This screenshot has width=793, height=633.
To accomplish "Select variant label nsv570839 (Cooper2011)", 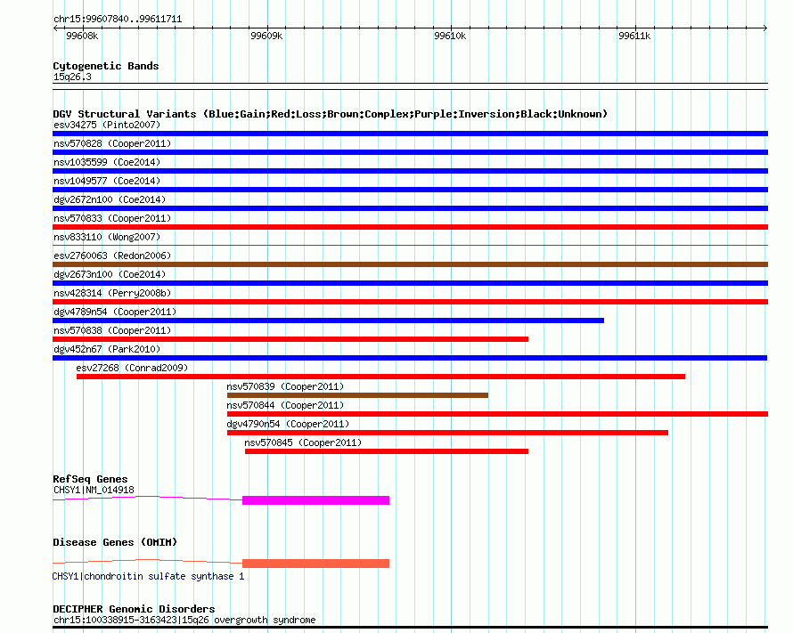I will click(285, 386).
